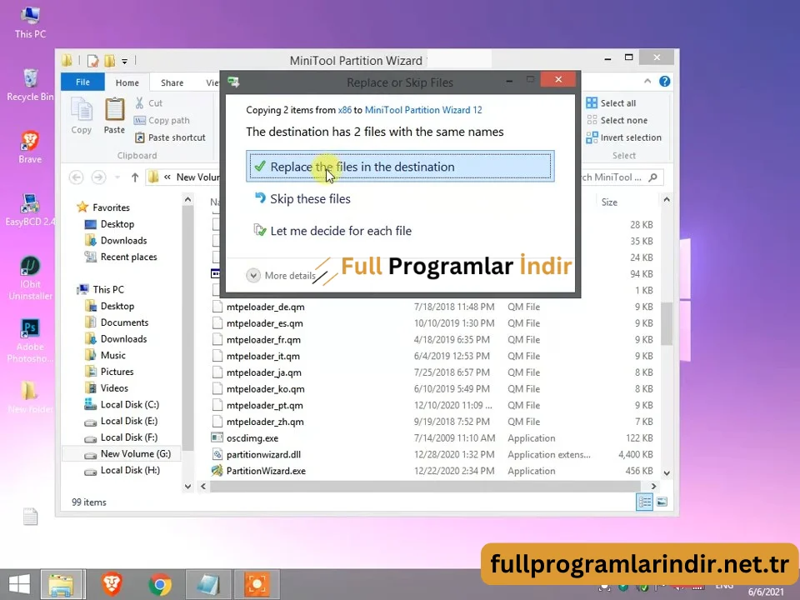Click Copy path in Clipboard group

coord(162,120)
